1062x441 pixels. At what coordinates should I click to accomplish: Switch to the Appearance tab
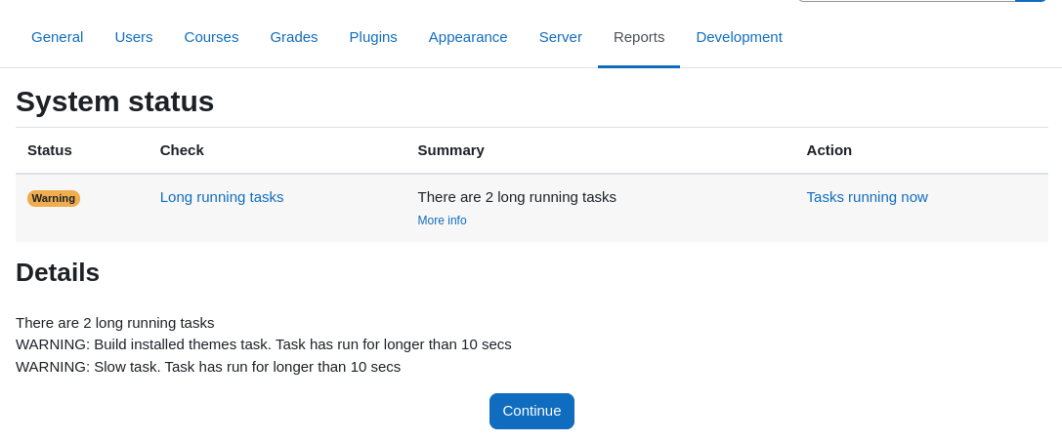468,37
